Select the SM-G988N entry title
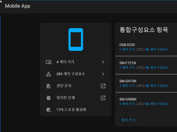 point(128,99)
